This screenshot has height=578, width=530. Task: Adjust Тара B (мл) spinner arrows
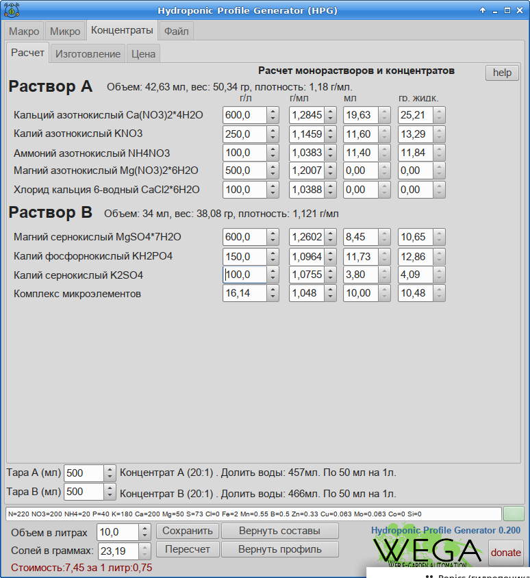coord(110,492)
